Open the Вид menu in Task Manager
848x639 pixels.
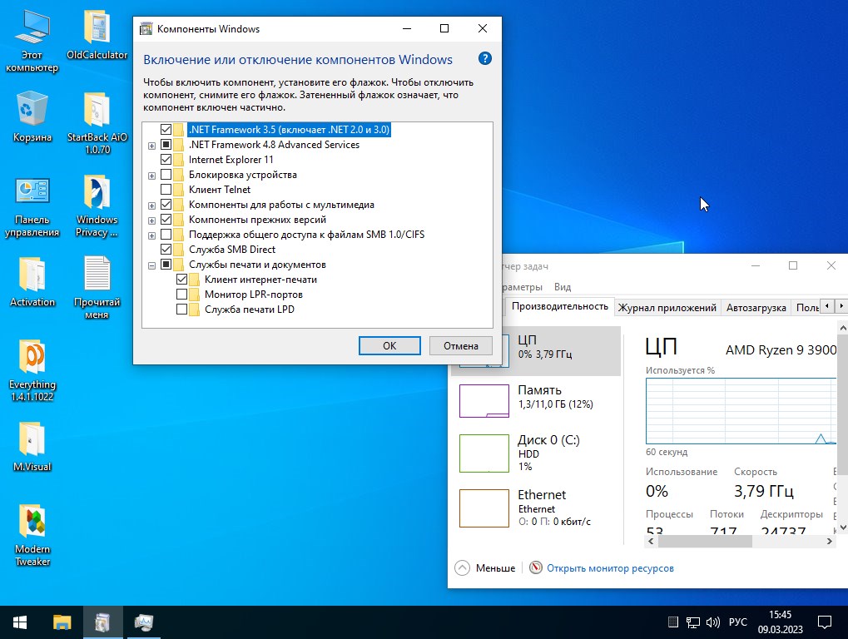pyautogui.click(x=563, y=287)
